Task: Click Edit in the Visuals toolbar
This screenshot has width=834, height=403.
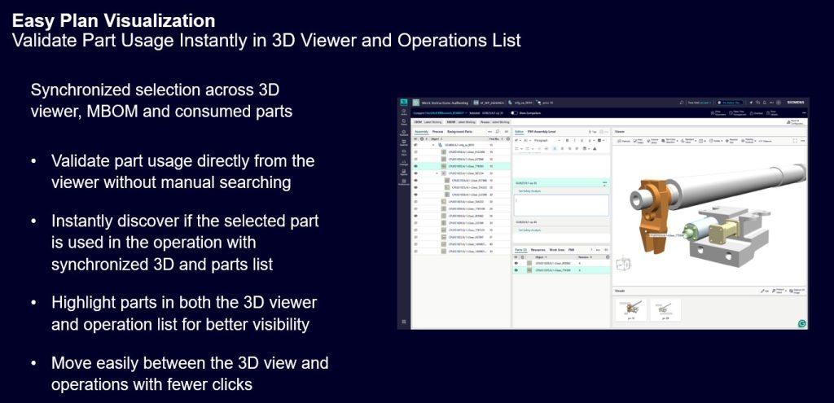Action: click(764, 291)
